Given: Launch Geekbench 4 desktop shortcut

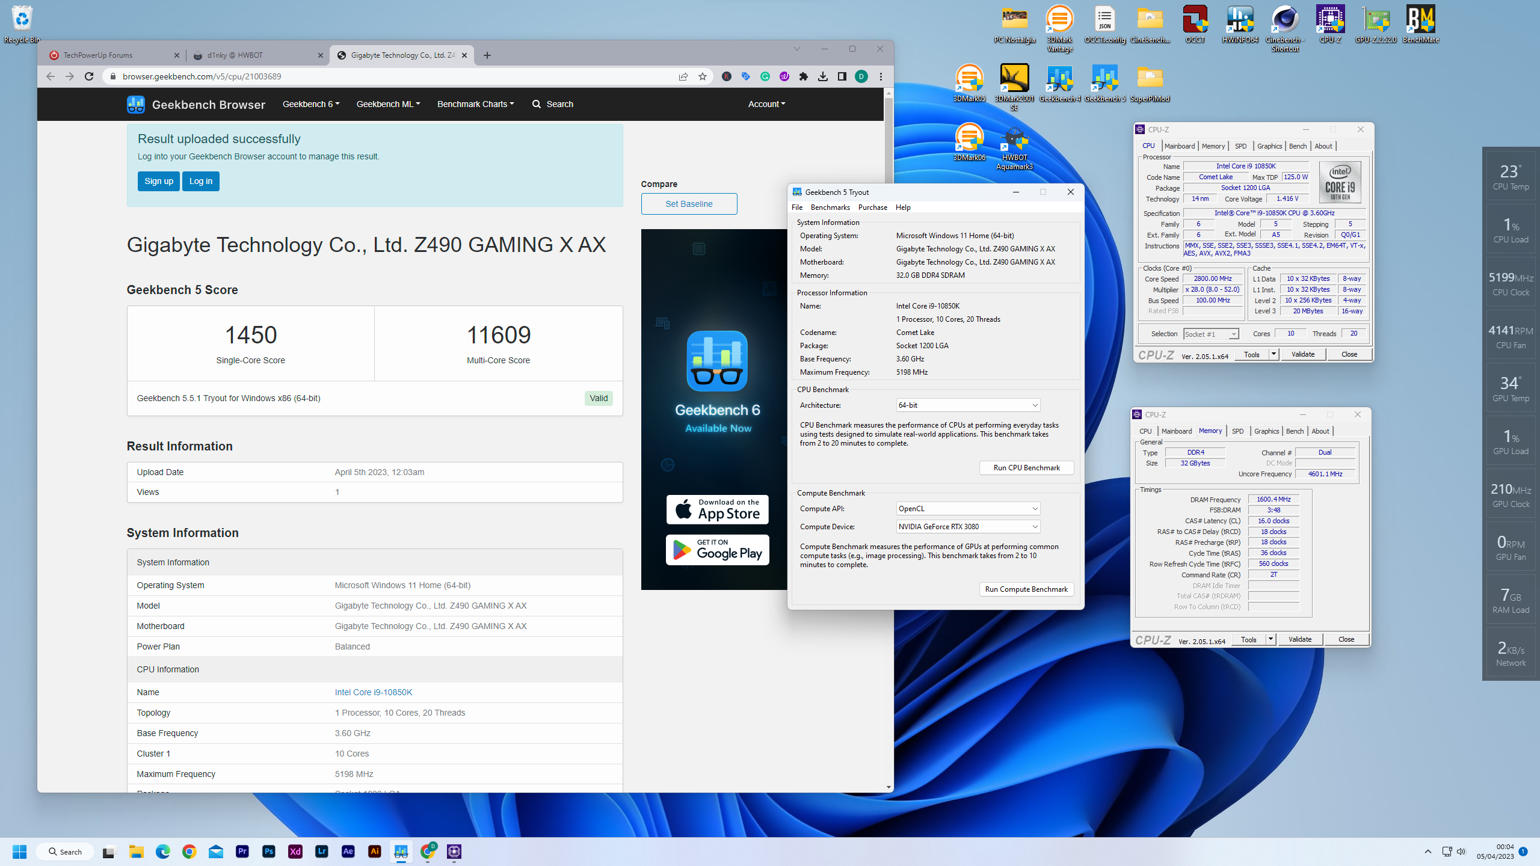Looking at the screenshot, I should click(1059, 83).
